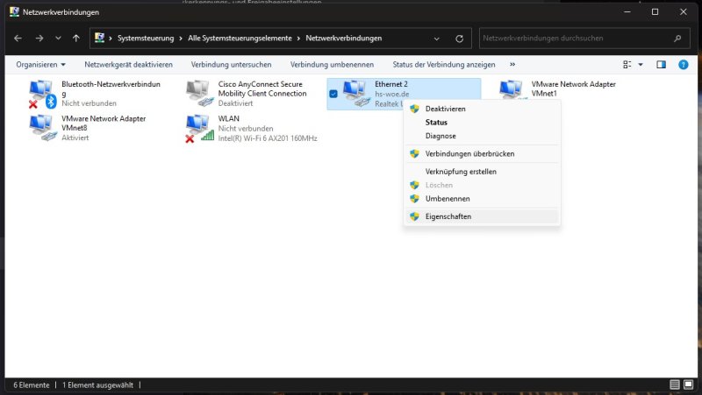Expand chevron after Systemsteuerung breadcrumb
This screenshot has width=702, height=395.
click(x=181, y=39)
